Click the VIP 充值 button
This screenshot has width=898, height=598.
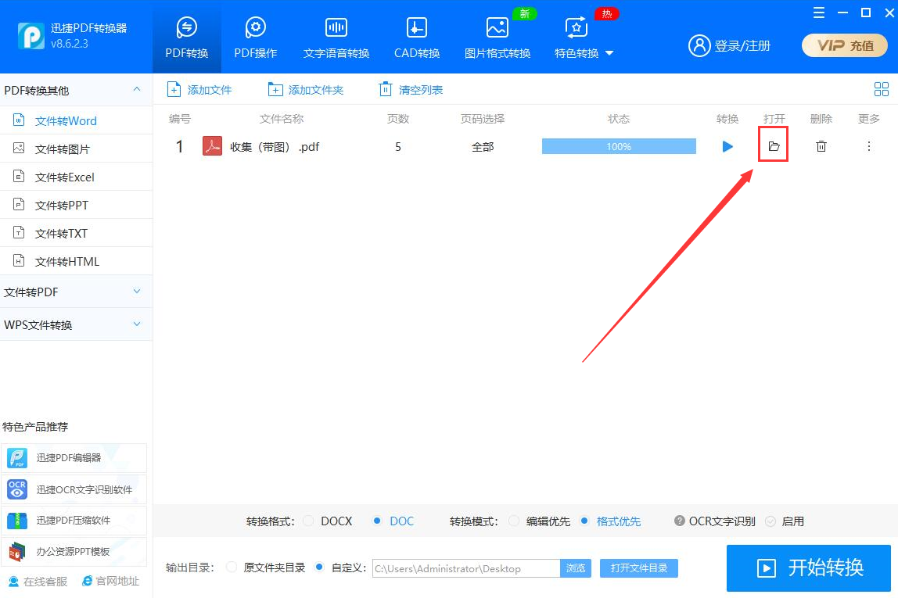pos(845,46)
